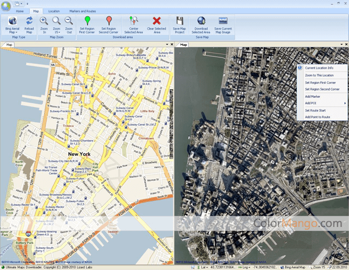Viewport: 349px width, 270px height.
Task: Choose Set Region Second Corner in context menu
Action: tap(322, 89)
